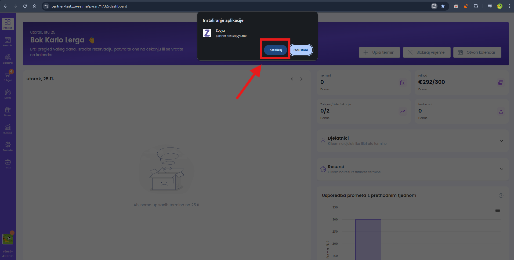514x260 pixels.
Task: Click the Instaliraj button in the install dialog
Action: 275,50
